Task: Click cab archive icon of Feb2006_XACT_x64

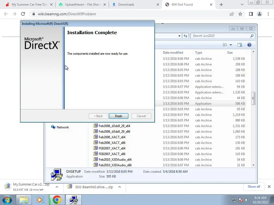Action: 96,137
